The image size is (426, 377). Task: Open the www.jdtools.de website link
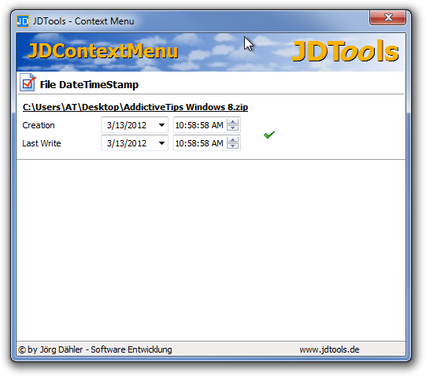[329, 349]
